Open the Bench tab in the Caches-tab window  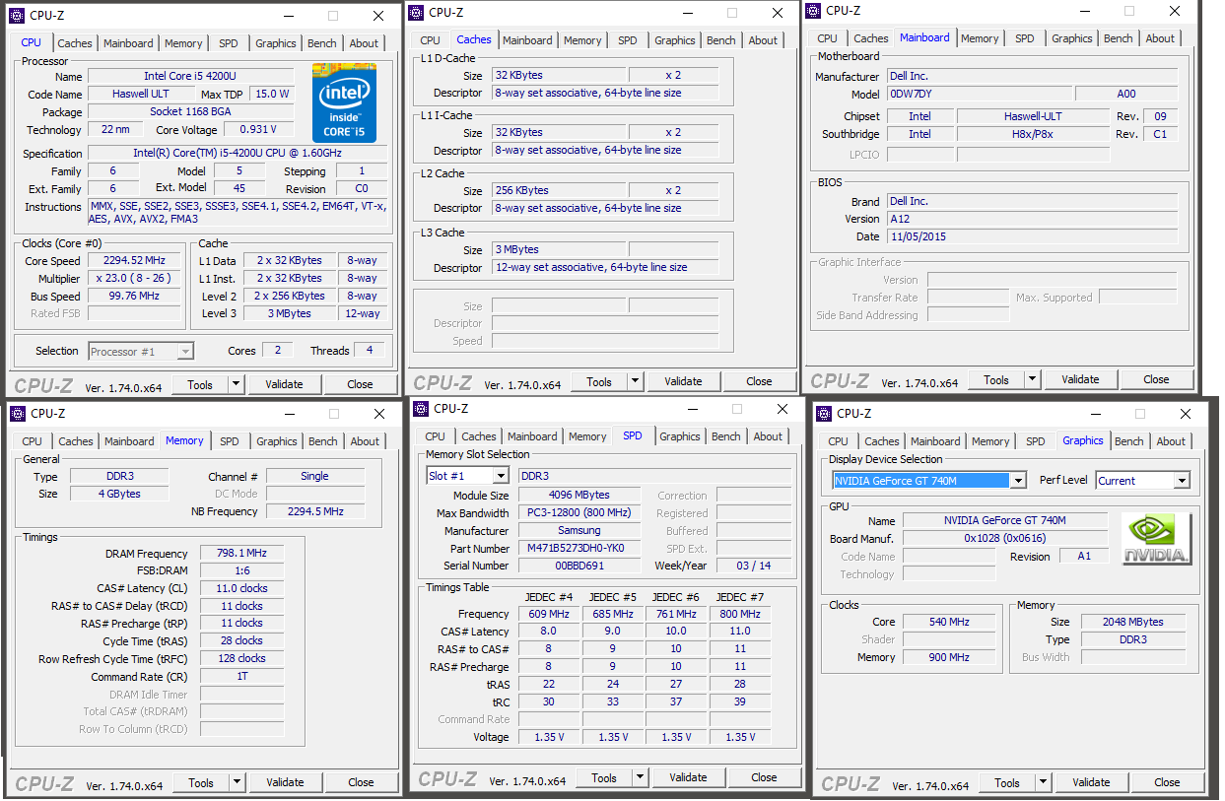[x=721, y=40]
